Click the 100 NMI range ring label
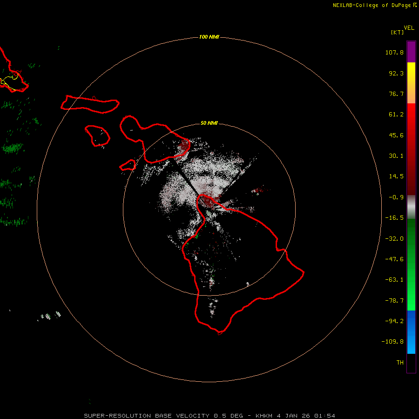419x419 pixels. (209, 37)
